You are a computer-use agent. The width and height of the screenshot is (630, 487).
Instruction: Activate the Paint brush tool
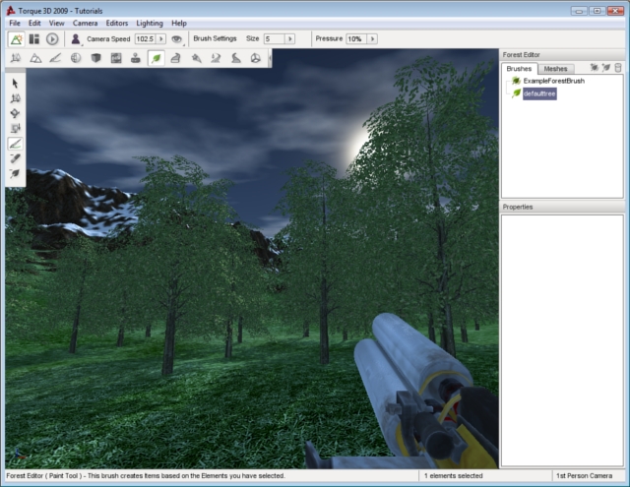(x=16, y=144)
